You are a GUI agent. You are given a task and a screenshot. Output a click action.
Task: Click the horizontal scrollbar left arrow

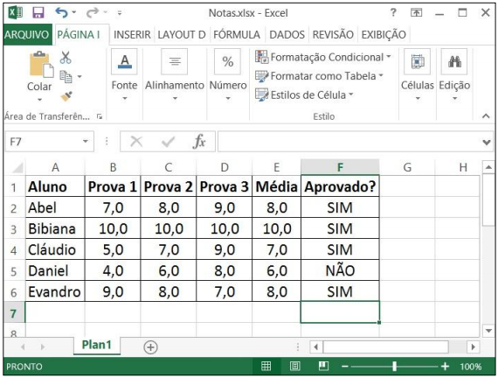point(316,346)
